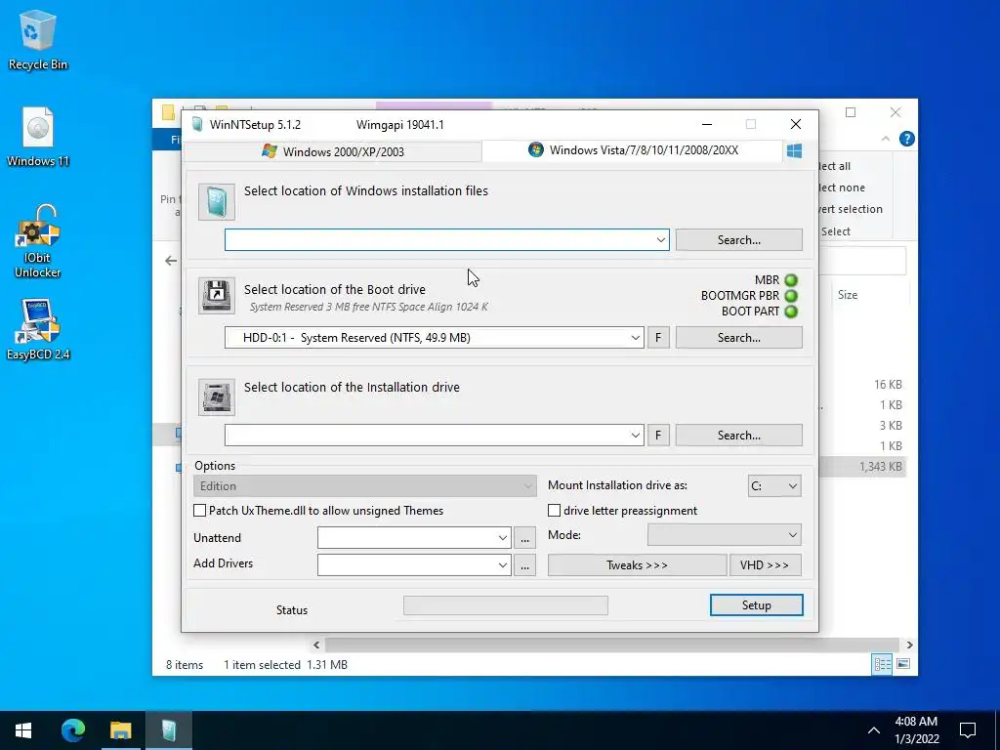Open the Boot drive selection dropdown
This screenshot has height=750, width=1000.
(635, 337)
